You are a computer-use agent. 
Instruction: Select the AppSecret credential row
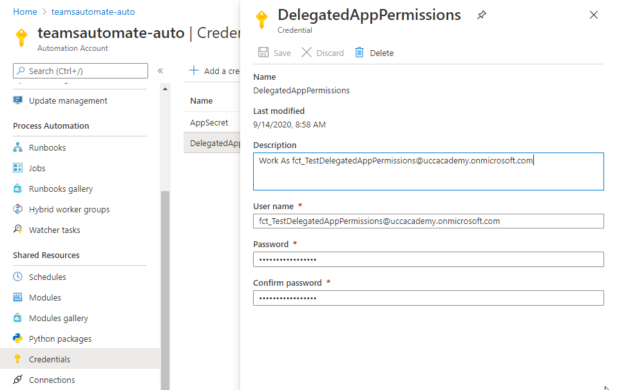(x=212, y=122)
